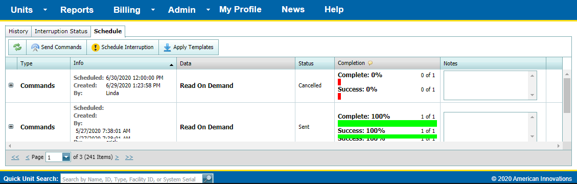Viewport: 577px width, 184px height.
Task: Sort by Info column header
Action: pyautogui.click(x=123, y=63)
